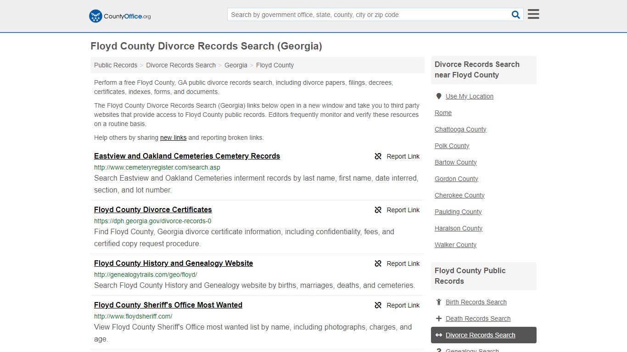Select Bartow County in sidebar
This screenshot has height=352, width=627.
click(x=456, y=162)
